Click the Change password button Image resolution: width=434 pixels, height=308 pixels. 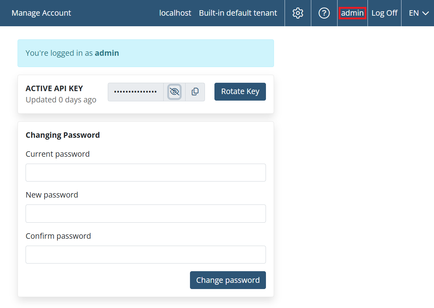point(228,280)
